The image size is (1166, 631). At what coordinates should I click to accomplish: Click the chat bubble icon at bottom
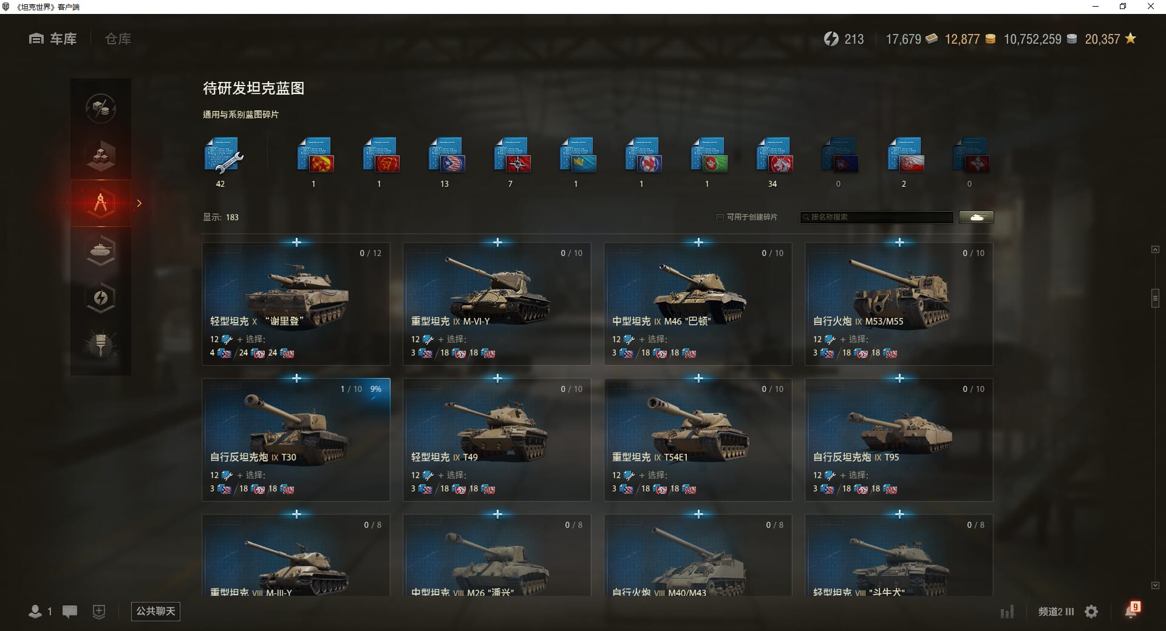[x=70, y=612]
